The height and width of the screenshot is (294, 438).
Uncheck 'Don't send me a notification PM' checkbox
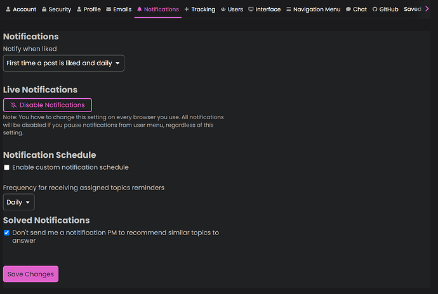[6, 233]
